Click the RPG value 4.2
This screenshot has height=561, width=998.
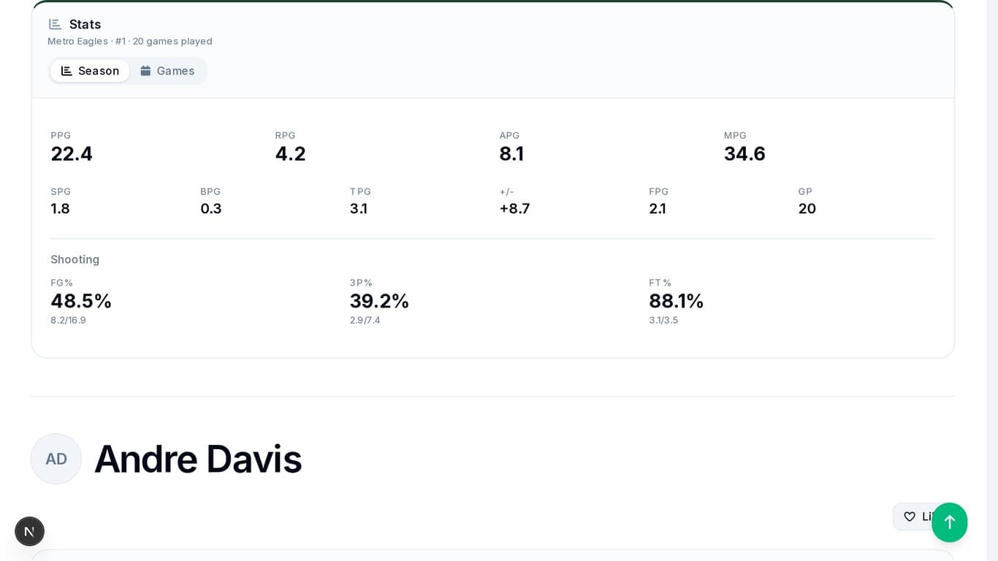[290, 153]
